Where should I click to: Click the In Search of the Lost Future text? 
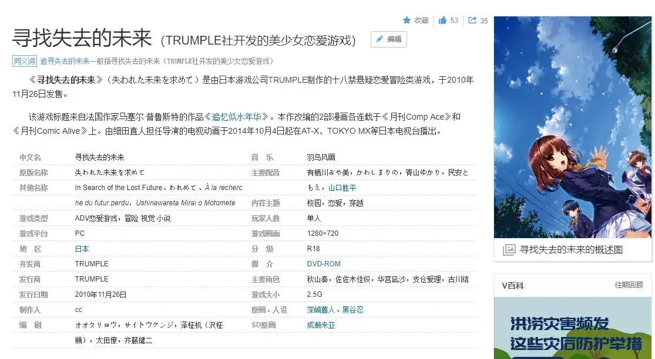point(118,188)
